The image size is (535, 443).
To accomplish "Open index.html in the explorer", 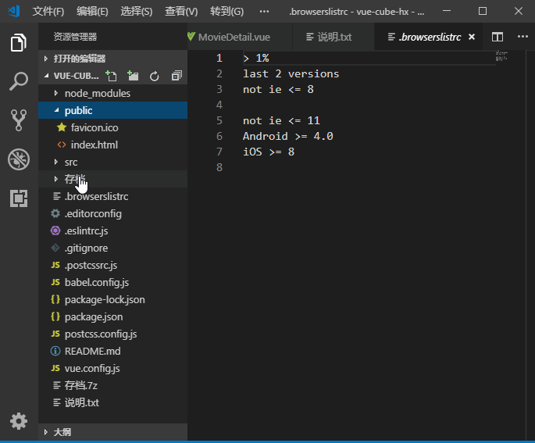I will coord(112,145).
